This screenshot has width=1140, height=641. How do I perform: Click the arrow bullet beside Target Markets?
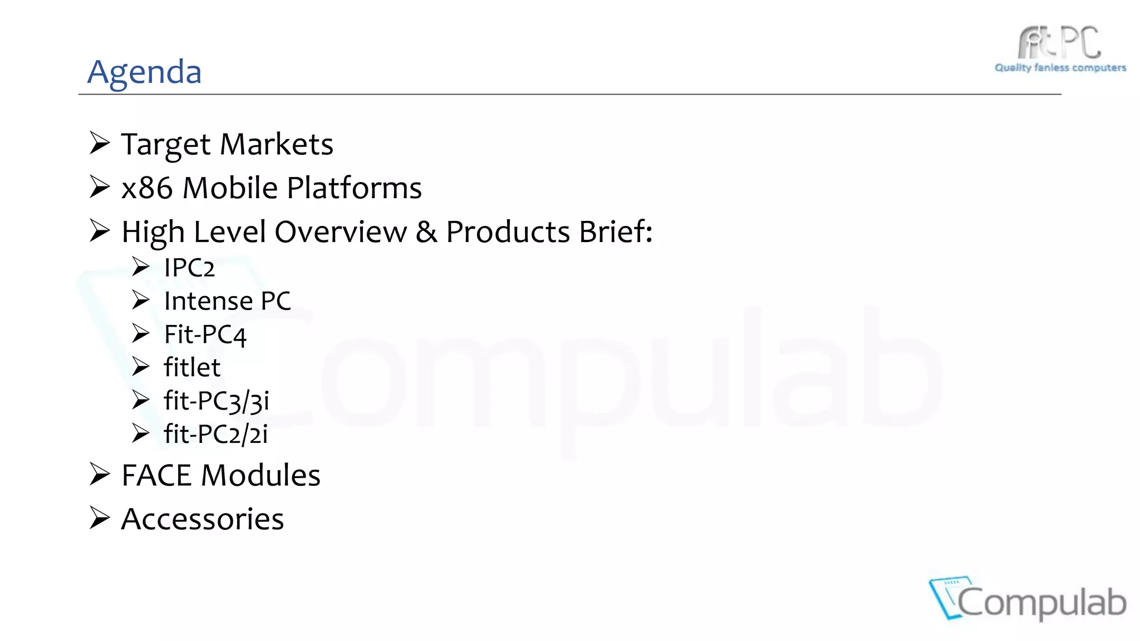[x=100, y=144]
